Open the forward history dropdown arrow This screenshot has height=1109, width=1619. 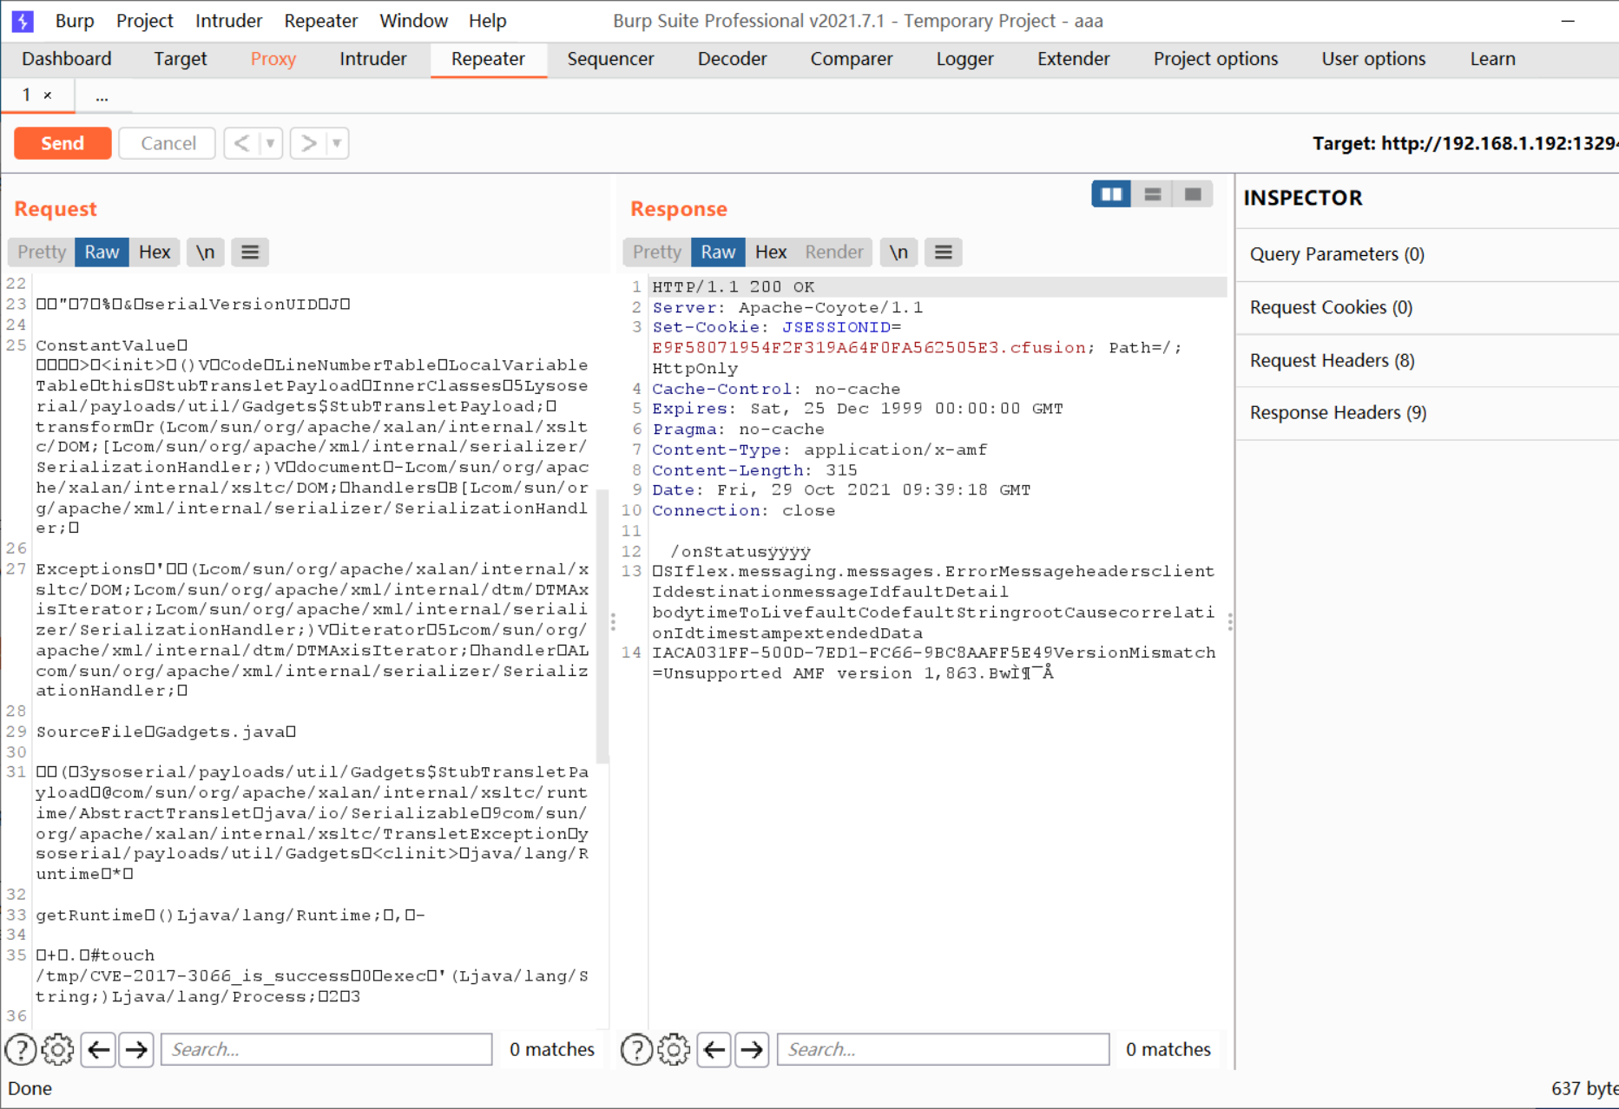pos(337,143)
